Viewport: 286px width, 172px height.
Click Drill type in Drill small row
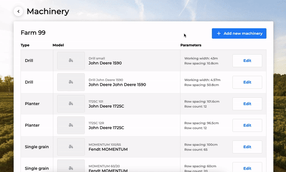(29, 61)
